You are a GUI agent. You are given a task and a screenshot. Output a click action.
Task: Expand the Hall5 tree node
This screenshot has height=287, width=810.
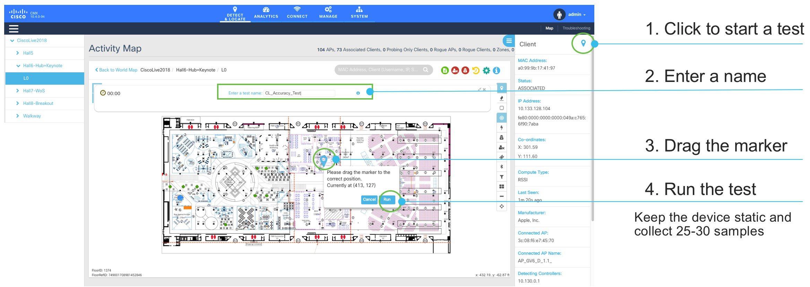(17, 53)
